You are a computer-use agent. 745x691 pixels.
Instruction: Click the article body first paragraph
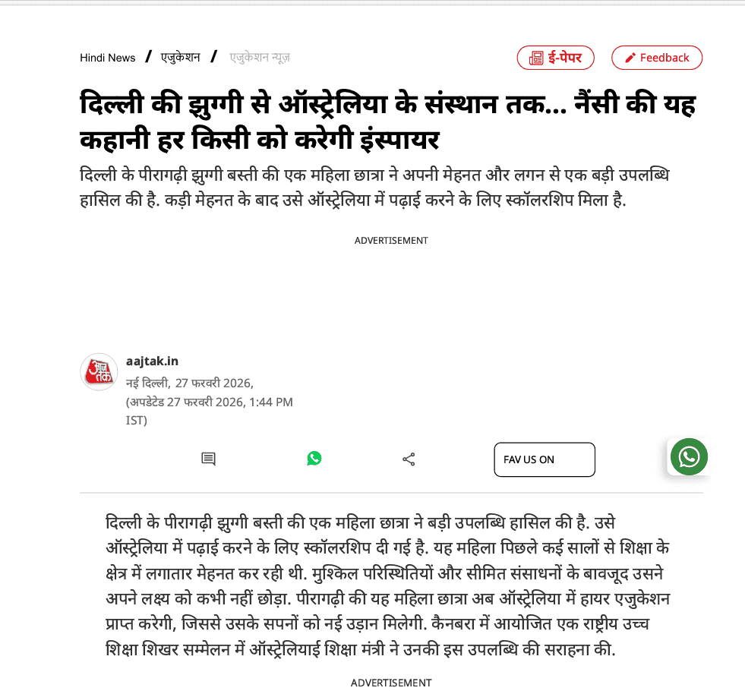pyautogui.click(x=388, y=585)
